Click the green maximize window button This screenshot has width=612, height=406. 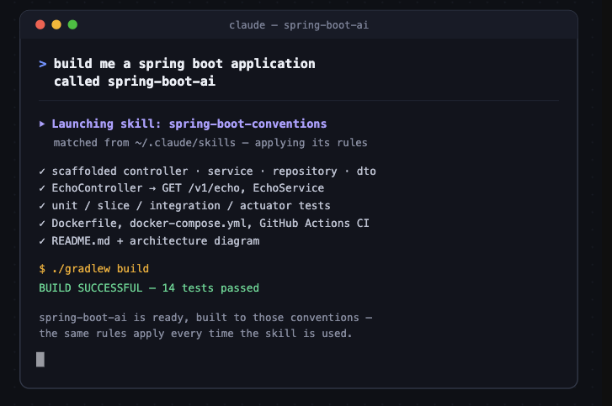[72, 25]
